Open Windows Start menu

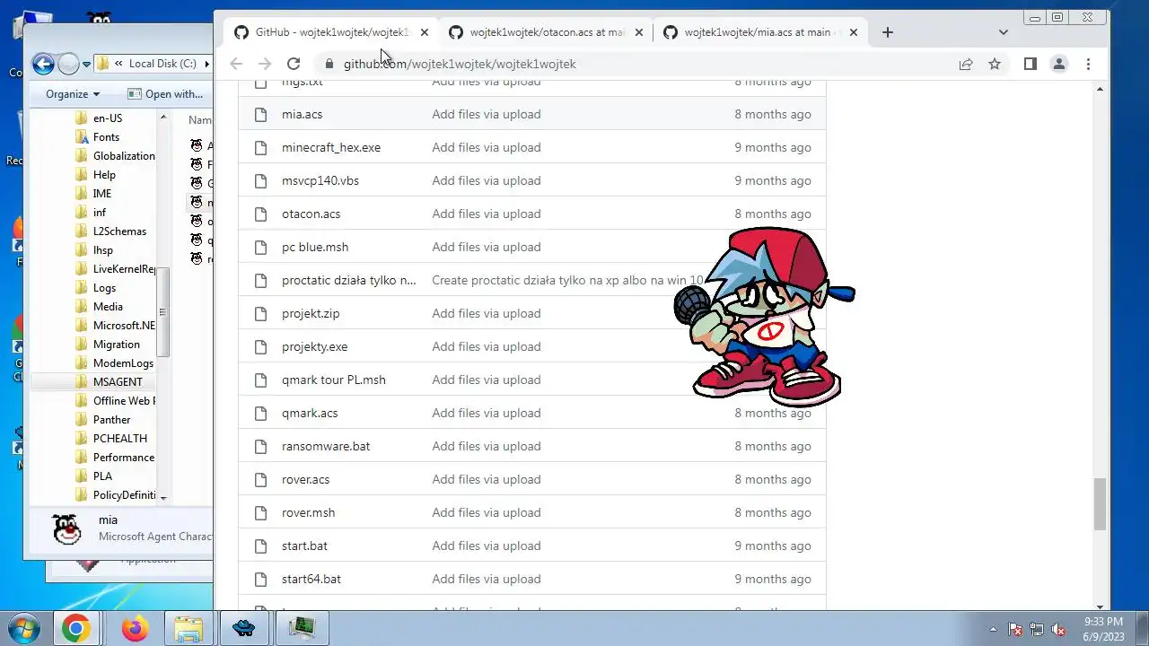[x=24, y=629]
